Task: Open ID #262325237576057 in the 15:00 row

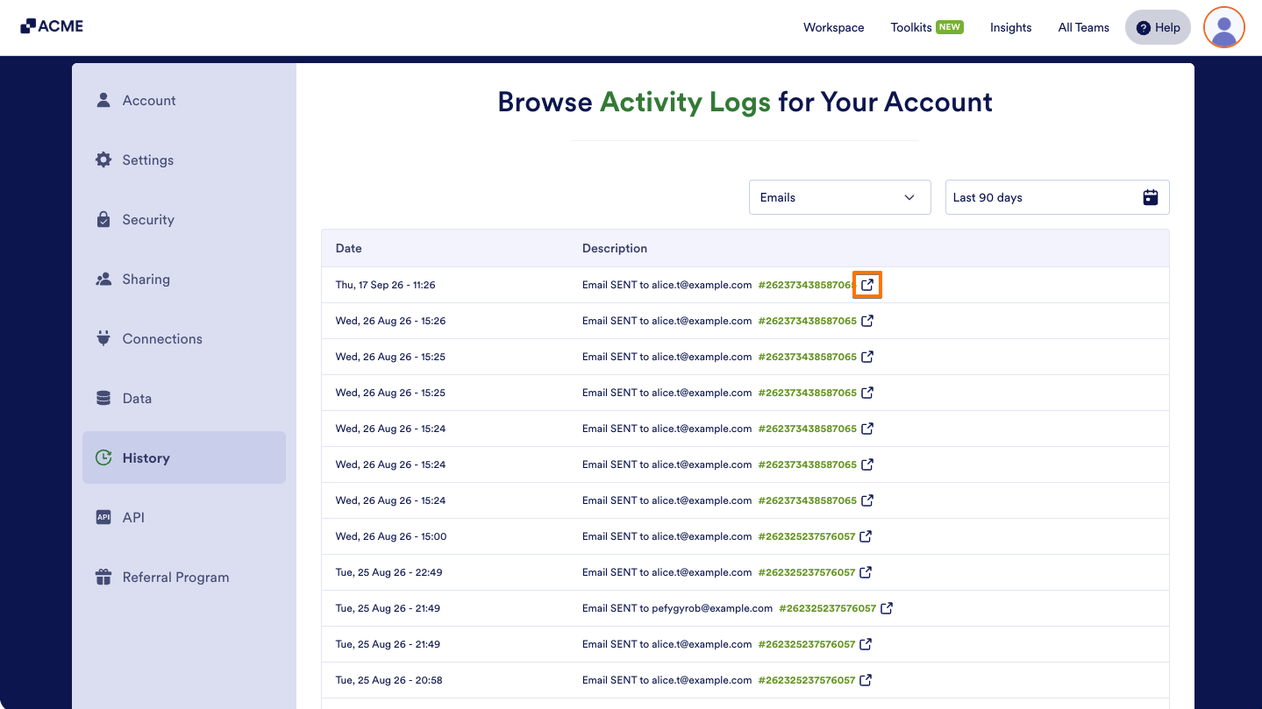Action: [806, 536]
